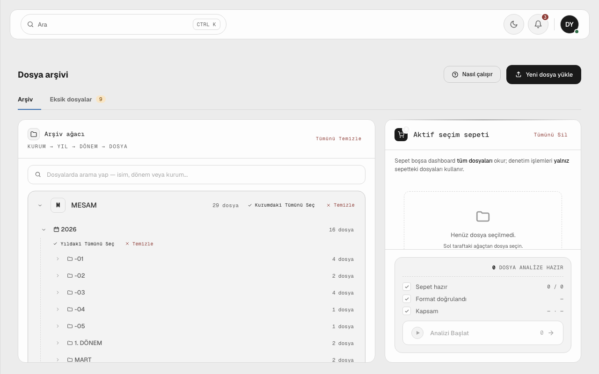
Task: Click the '16 dosya' count for 2026
Action: 342,230
